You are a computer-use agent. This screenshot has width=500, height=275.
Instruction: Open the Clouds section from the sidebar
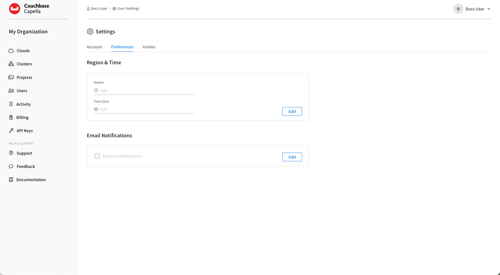[x=23, y=50]
